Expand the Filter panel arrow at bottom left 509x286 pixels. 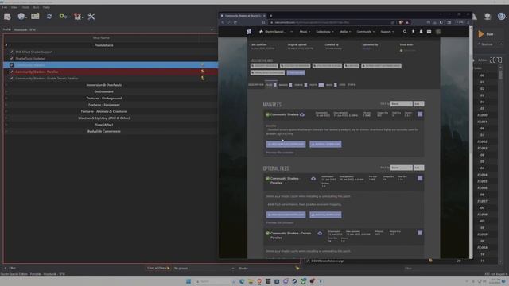click(x=6, y=269)
